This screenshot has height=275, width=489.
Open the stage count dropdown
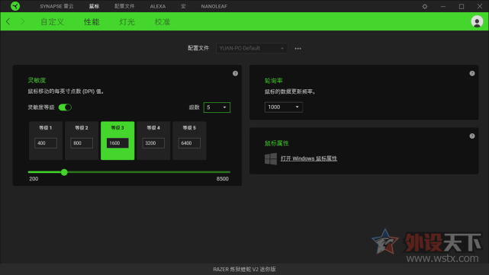point(217,107)
